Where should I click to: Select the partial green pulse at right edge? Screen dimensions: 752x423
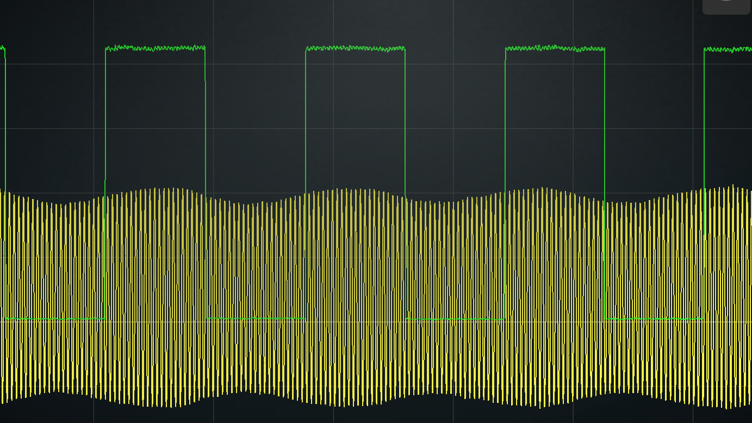click(729, 49)
